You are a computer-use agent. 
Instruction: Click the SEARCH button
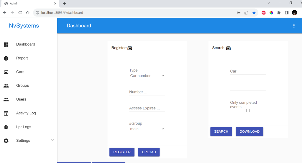221,131
